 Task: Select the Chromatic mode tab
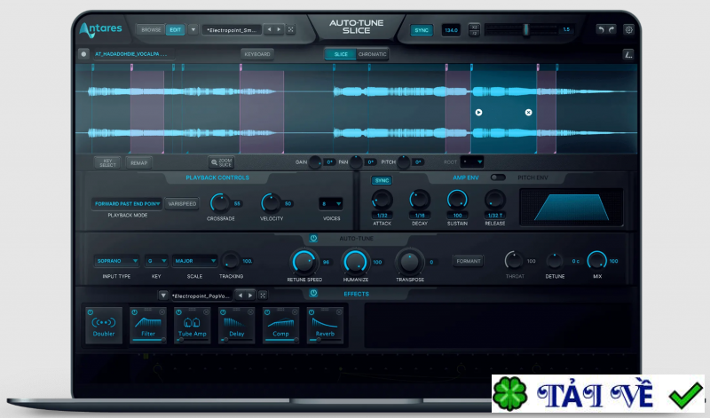point(372,54)
